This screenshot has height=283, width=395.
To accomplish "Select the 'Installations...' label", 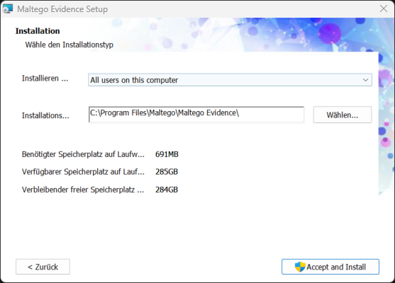I will click(x=45, y=115).
